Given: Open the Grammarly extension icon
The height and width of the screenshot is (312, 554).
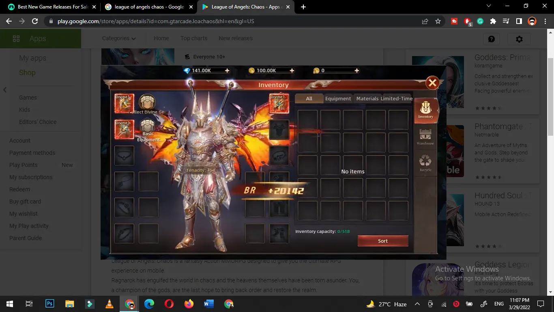Looking at the screenshot, I should click(480, 21).
